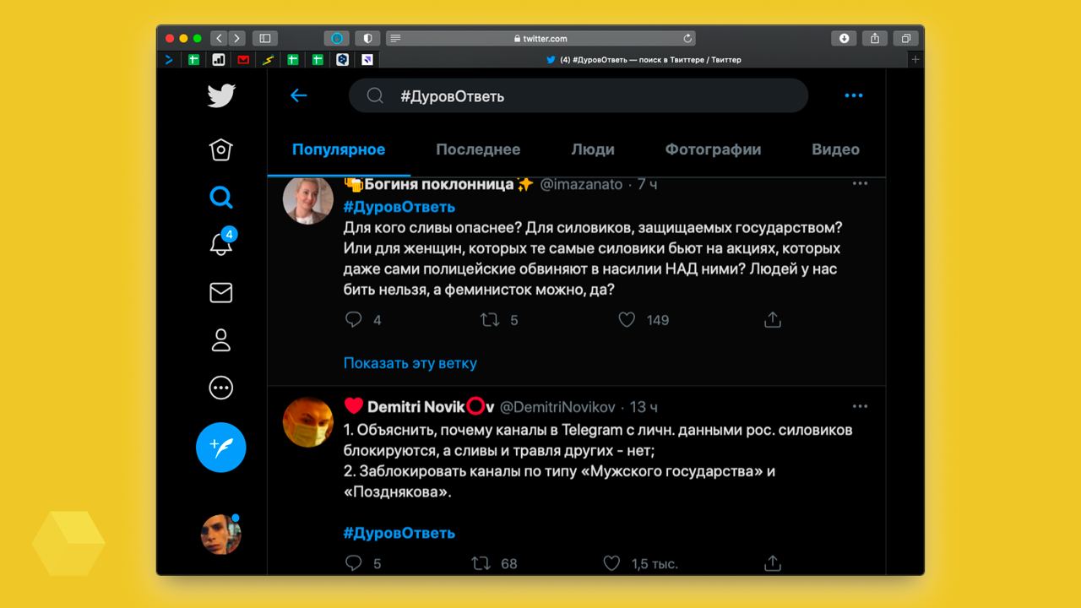Click the compose tweet feather button
Screen dimensions: 1081x608
point(221,448)
